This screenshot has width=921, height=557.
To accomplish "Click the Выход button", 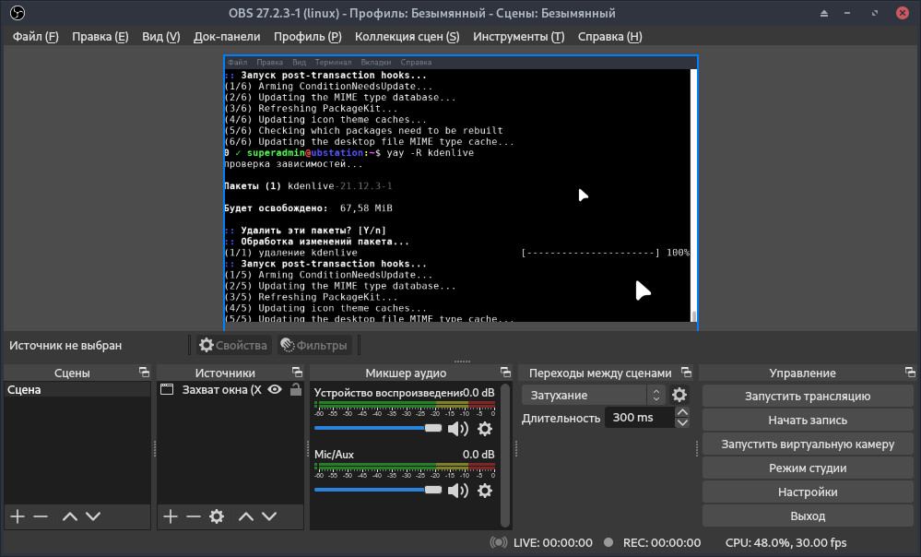I will point(807,516).
